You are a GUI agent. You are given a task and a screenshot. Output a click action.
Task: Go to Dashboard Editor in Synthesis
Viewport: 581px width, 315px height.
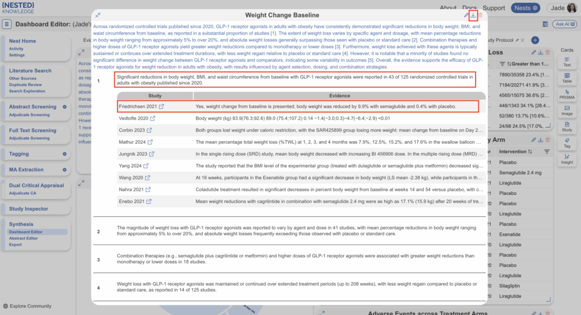tap(25, 232)
